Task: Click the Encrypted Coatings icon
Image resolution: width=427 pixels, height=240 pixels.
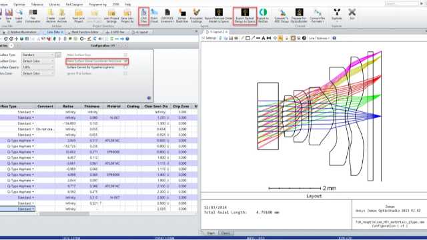Action: click(x=196, y=15)
